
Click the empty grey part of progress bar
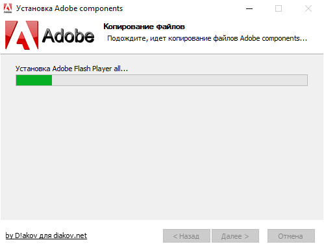click(180, 80)
